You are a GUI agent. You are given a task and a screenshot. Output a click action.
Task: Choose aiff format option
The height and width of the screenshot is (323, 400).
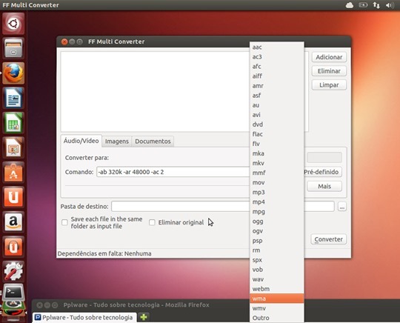click(277, 76)
